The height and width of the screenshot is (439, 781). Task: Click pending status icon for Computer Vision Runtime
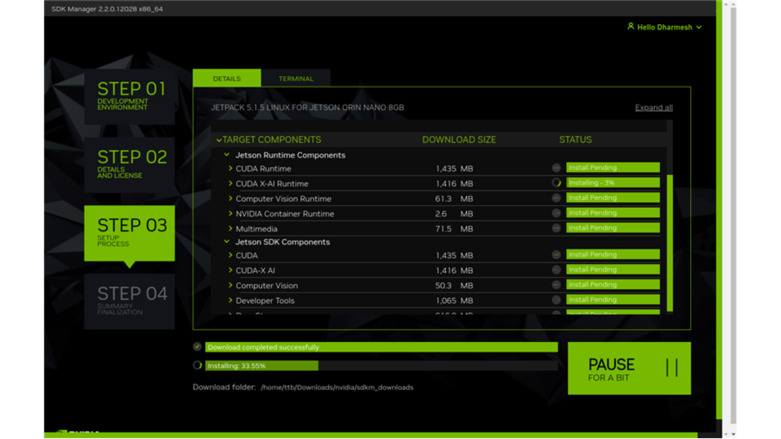coord(556,198)
